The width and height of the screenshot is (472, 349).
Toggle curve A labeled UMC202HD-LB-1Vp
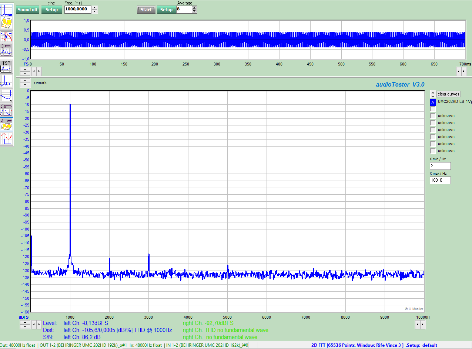coord(432,102)
